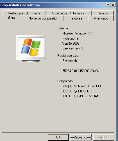Open the Restauração do sistema tab
The width and height of the screenshot is (118, 141).
pyautogui.click(x=24, y=13)
